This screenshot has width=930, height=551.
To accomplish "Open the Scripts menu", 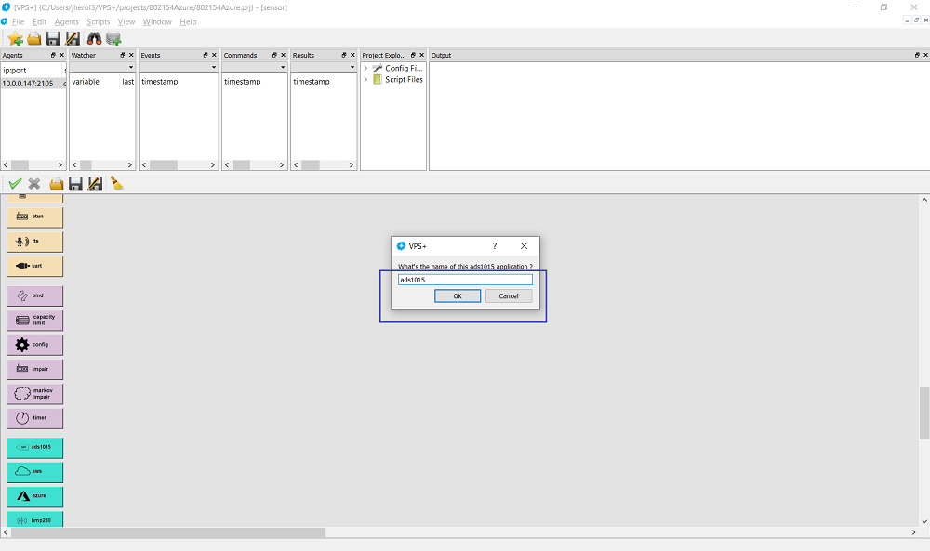I will coord(98,21).
